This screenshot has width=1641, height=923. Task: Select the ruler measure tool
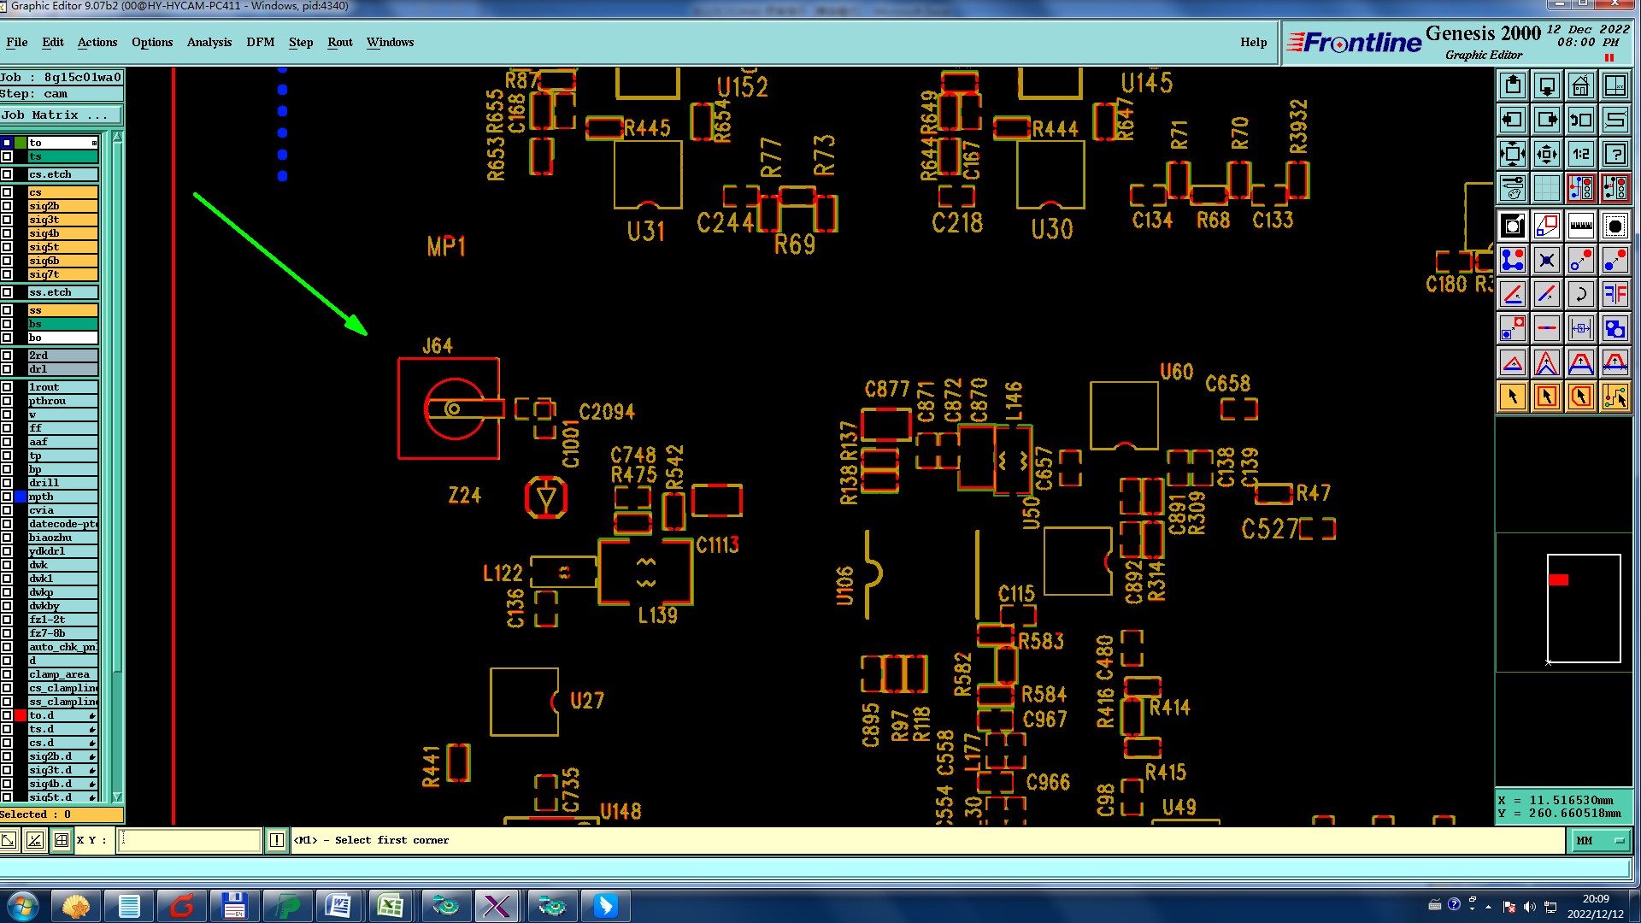1580,226
